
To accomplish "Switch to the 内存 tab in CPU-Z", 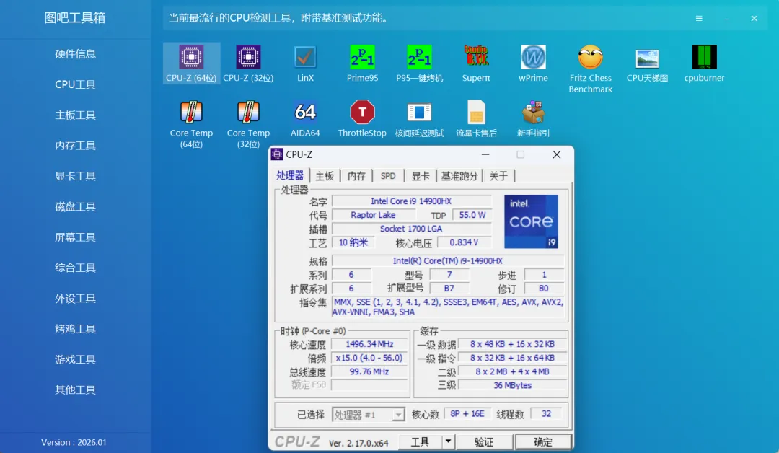I will tap(356, 176).
